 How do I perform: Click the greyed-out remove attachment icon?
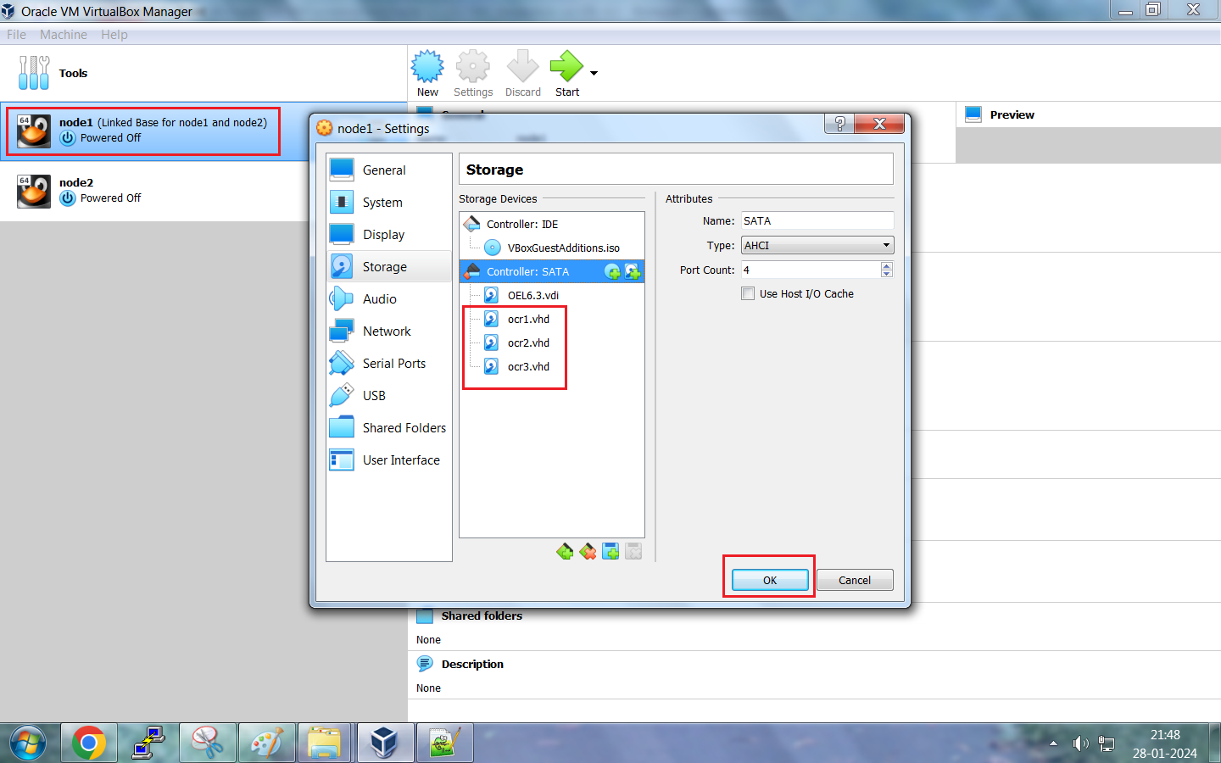633,552
